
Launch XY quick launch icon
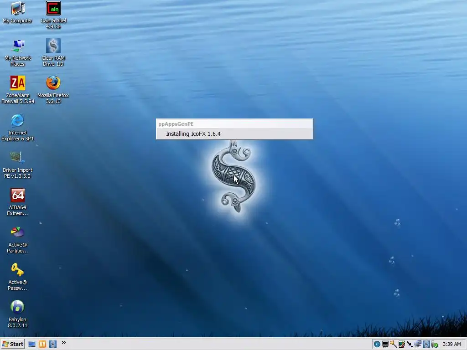click(42, 344)
